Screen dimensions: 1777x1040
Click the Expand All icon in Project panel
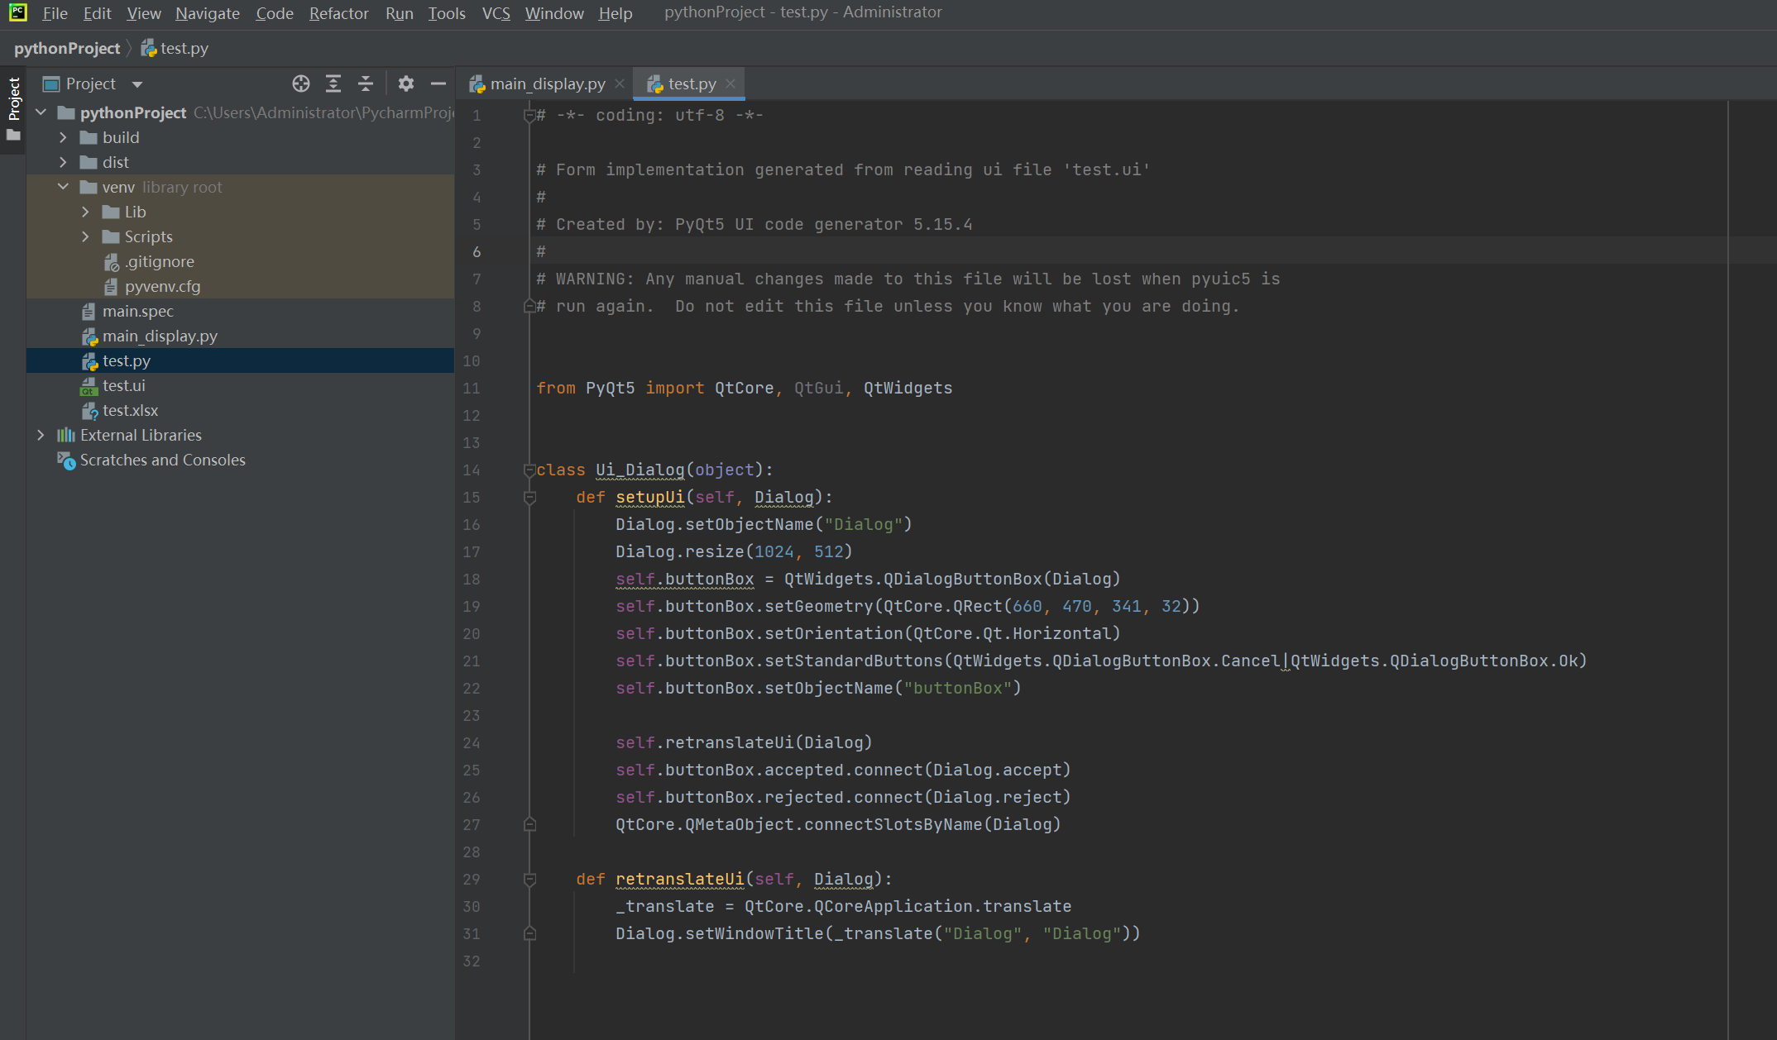coord(333,83)
